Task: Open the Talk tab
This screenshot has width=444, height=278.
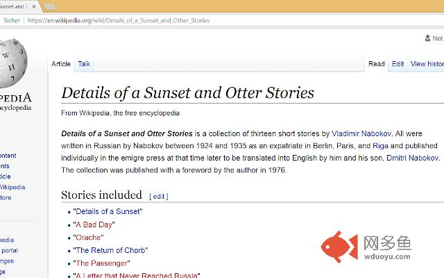Action: [x=84, y=64]
